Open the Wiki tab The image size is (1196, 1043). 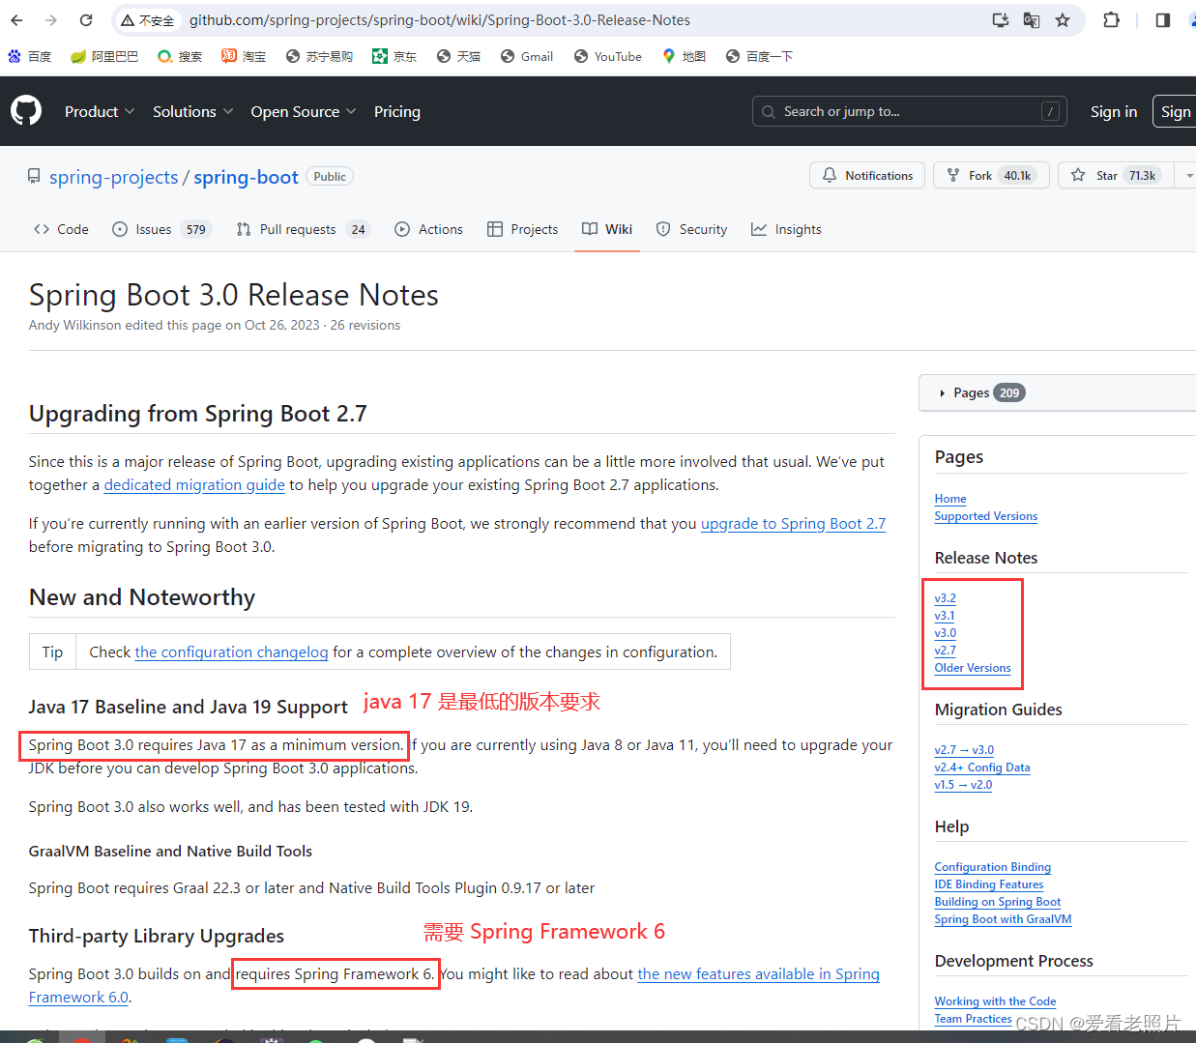pyautogui.click(x=607, y=229)
